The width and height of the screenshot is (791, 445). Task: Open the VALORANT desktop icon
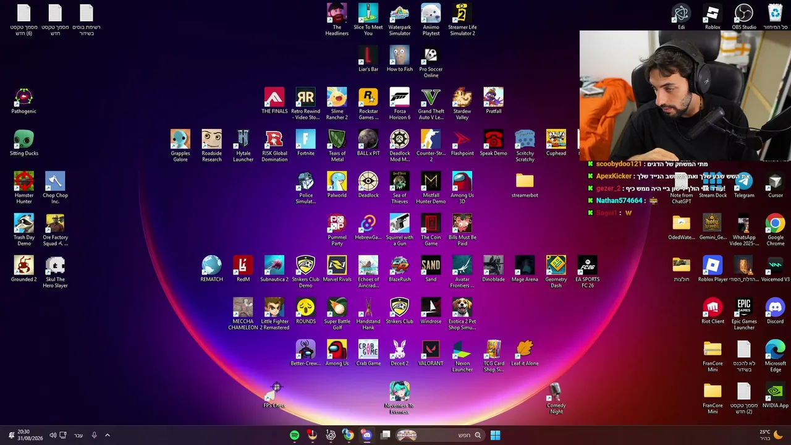coord(431,353)
